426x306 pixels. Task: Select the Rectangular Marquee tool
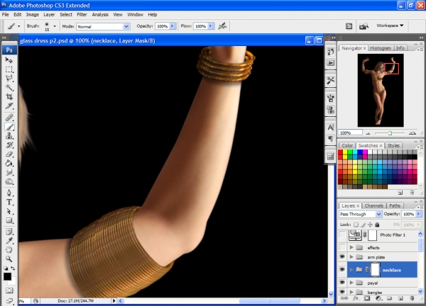[x=9, y=69]
